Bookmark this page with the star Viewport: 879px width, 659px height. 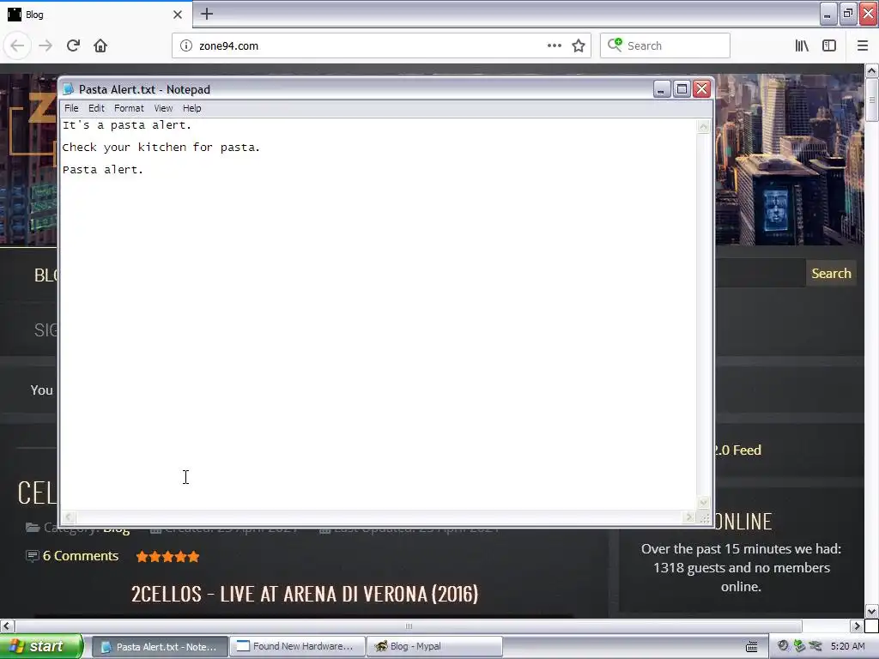click(579, 45)
